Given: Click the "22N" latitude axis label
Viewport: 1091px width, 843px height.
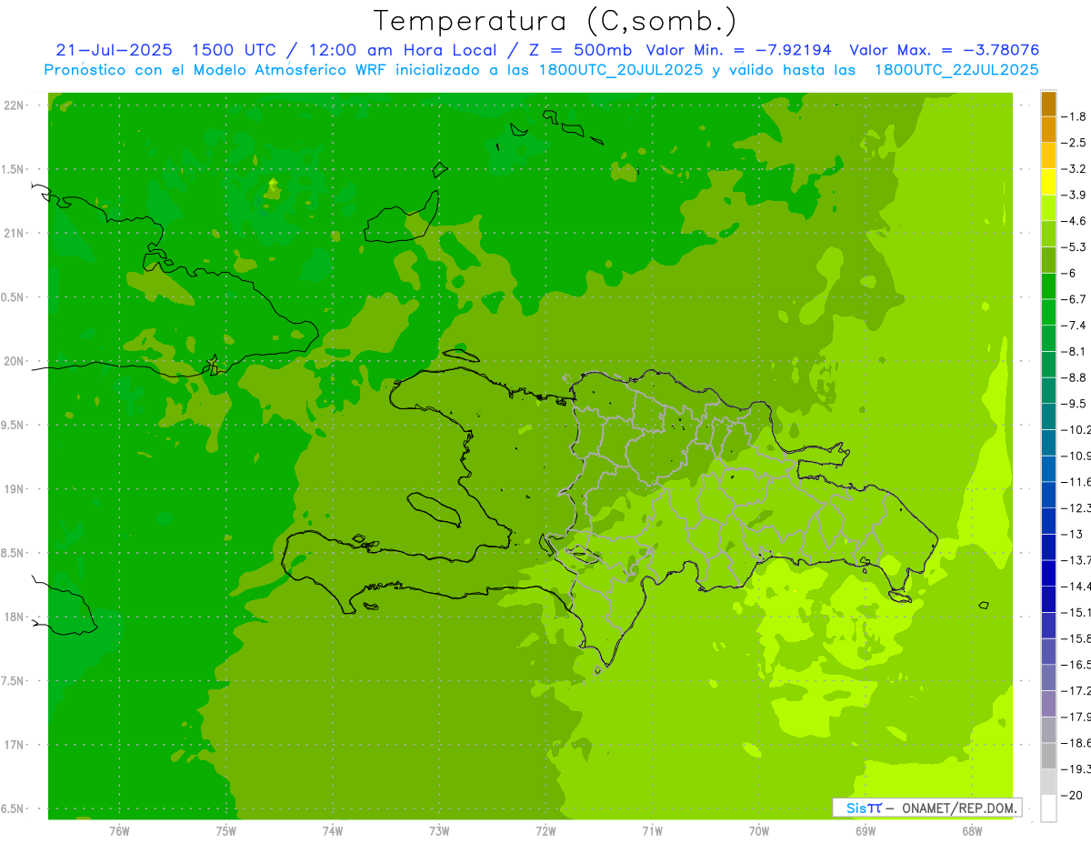Looking at the screenshot, I should point(15,105).
